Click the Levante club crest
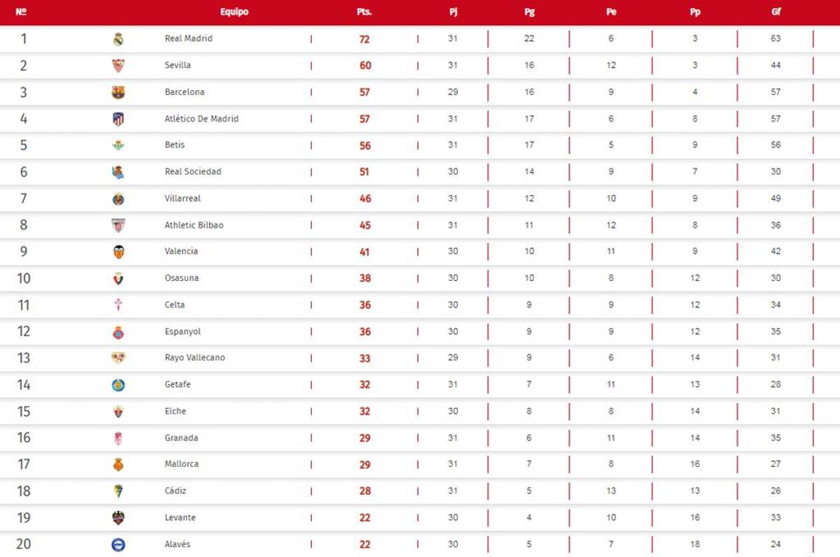 (x=118, y=518)
